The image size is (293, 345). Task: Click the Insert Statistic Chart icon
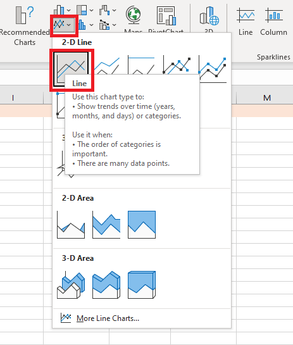tap(82, 25)
